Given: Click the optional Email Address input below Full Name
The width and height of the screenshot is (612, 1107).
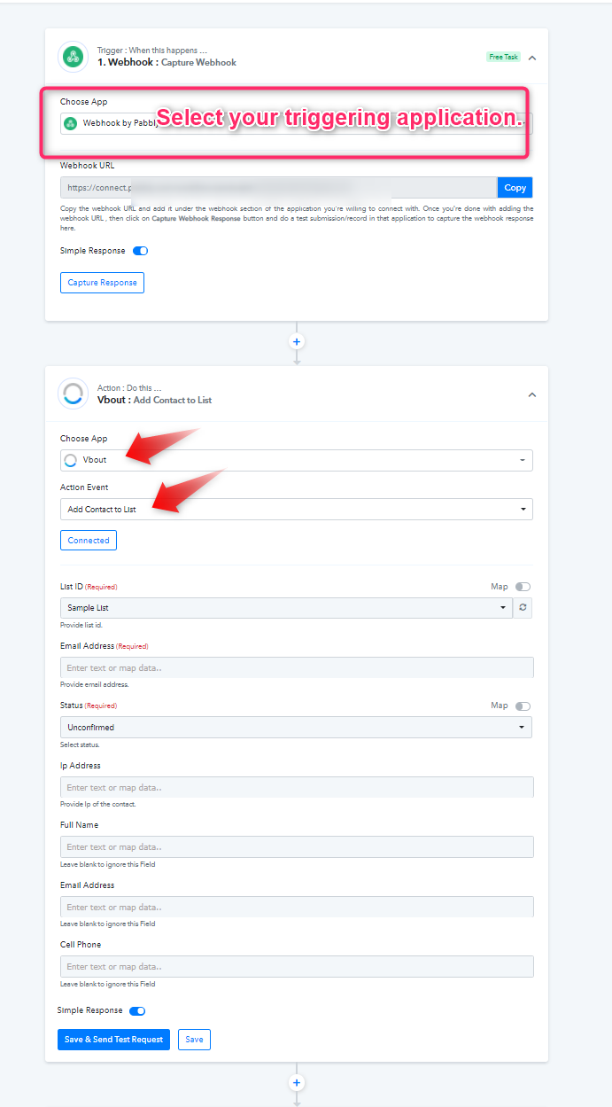Looking at the screenshot, I should click(297, 907).
